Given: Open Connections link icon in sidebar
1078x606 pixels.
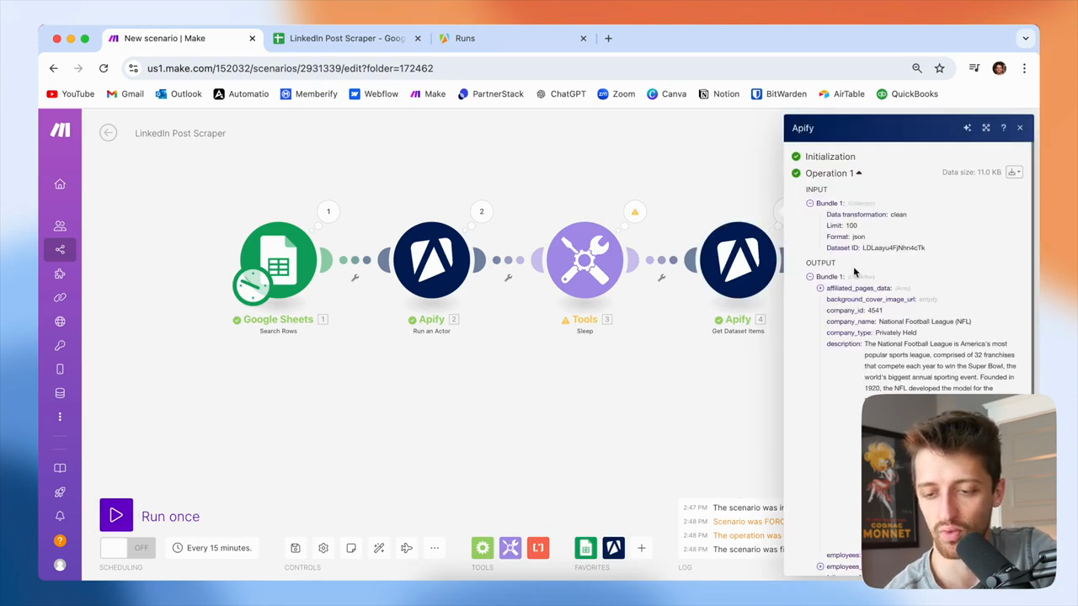Looking at the screenshot, I should click(x=60, y=297).
